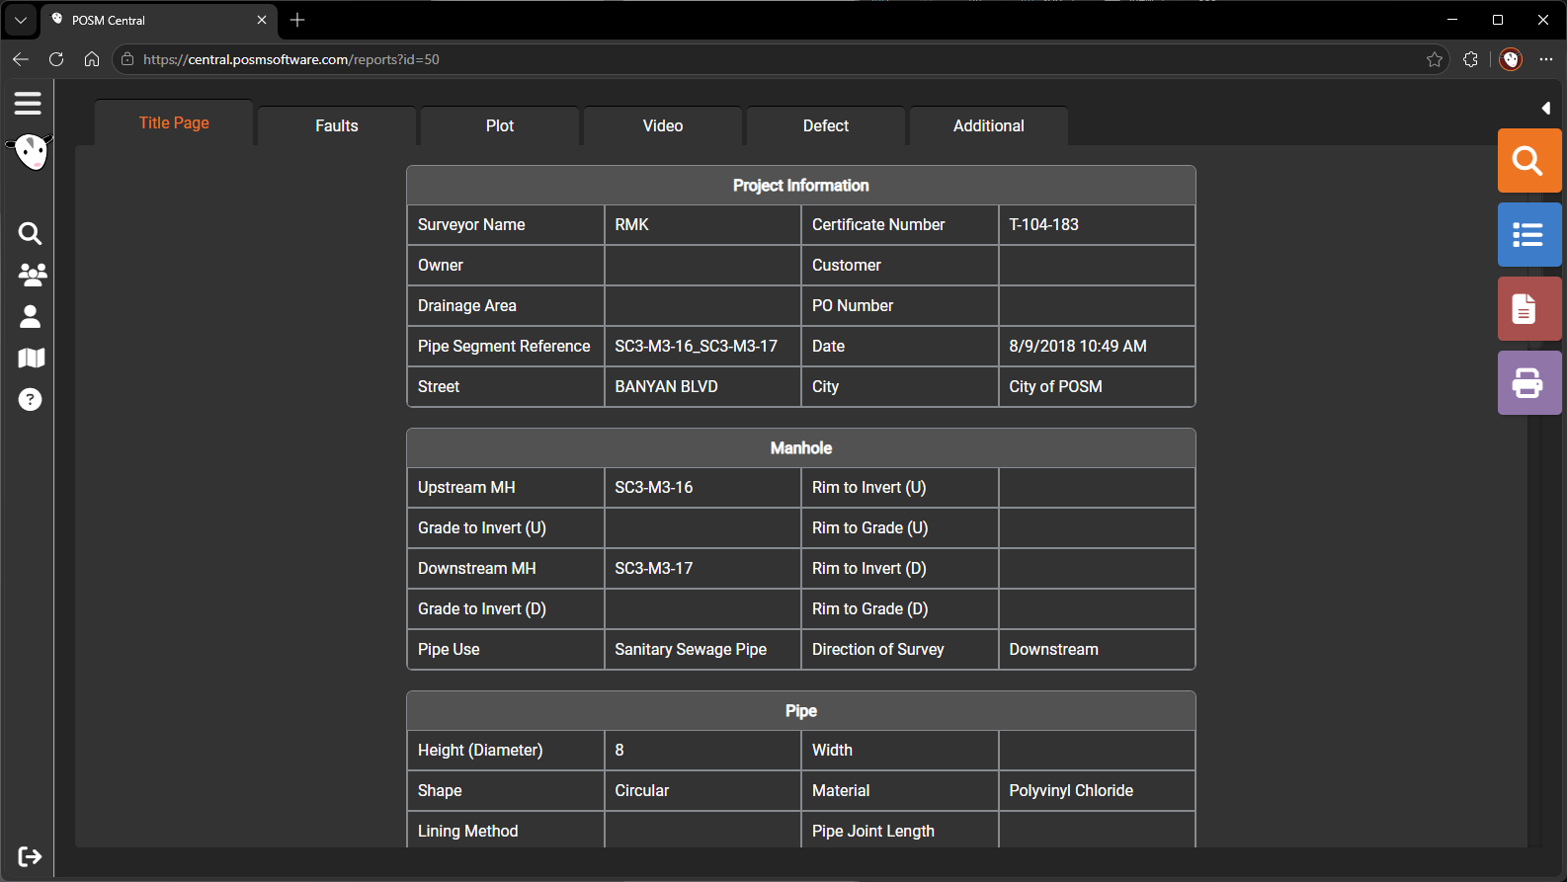Click the PO Number label
The height and width of the screenshot is (882, 1567).
click(x=853, y=306)
